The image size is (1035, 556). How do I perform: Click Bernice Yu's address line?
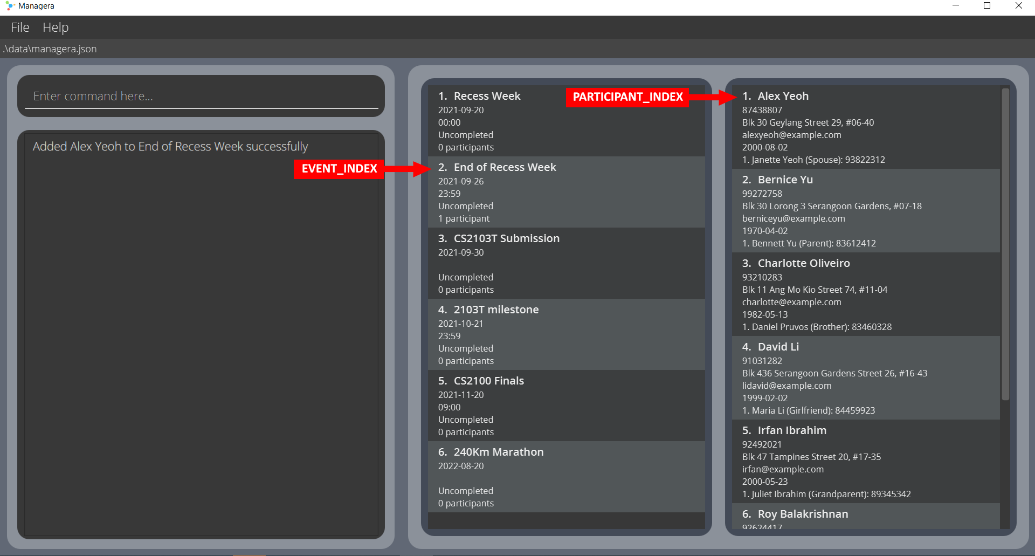click(x=832, y=206)
